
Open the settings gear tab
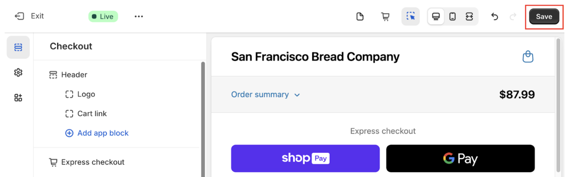pos(18,72)
